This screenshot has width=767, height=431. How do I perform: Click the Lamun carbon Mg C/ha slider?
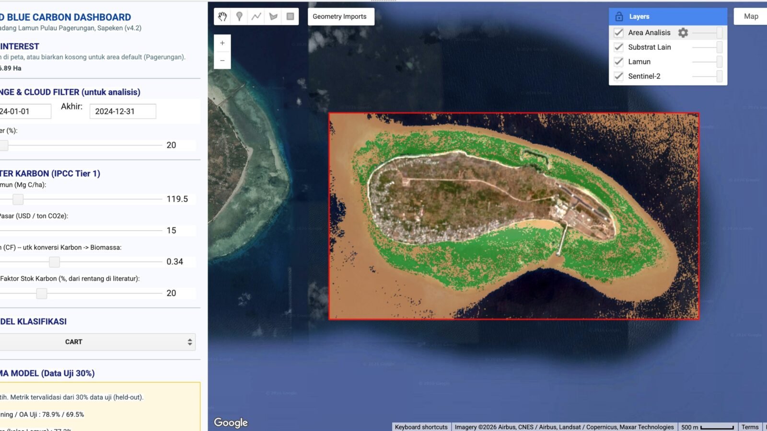tap(81, 199)
